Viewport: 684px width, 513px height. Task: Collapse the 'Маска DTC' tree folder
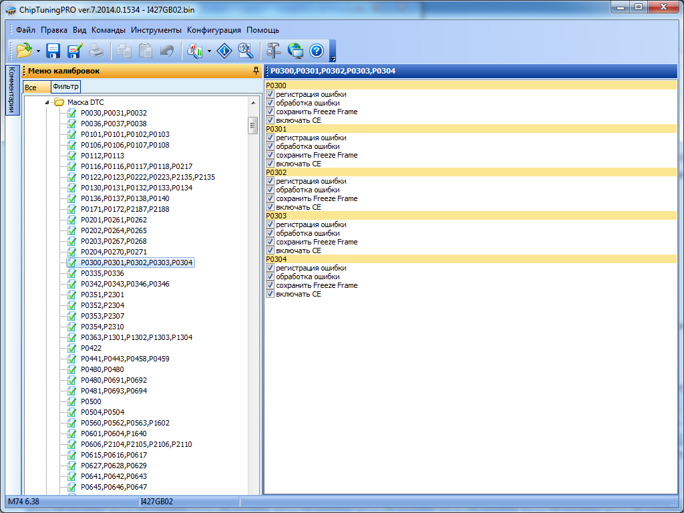[x=47, y=102]
